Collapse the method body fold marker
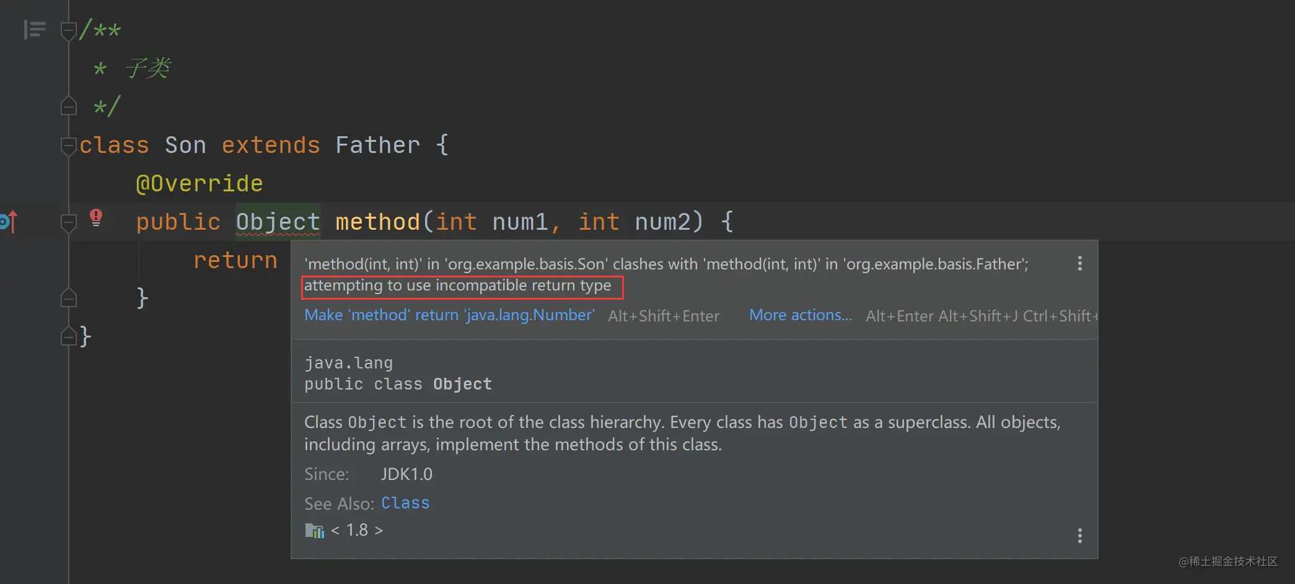Image resolution: width=1295 pixels, height=584 pixels. [69, 222]
